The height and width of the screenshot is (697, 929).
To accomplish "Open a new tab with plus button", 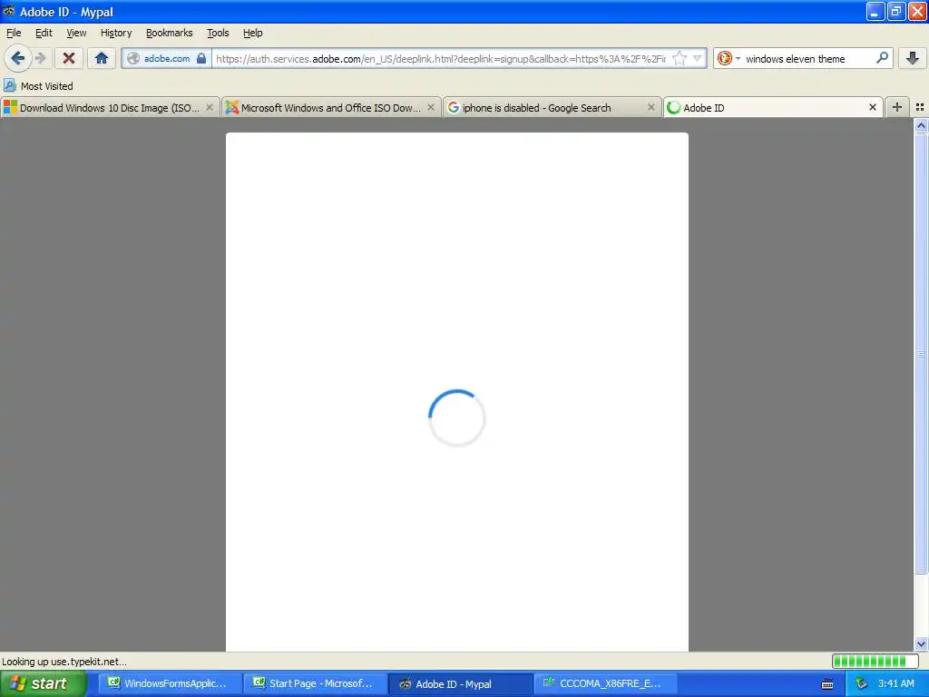I will [x=897, y=107].
